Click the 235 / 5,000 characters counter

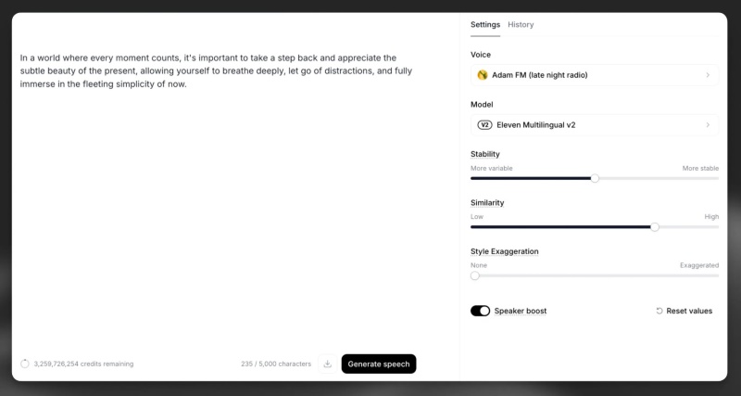point(276,364)
